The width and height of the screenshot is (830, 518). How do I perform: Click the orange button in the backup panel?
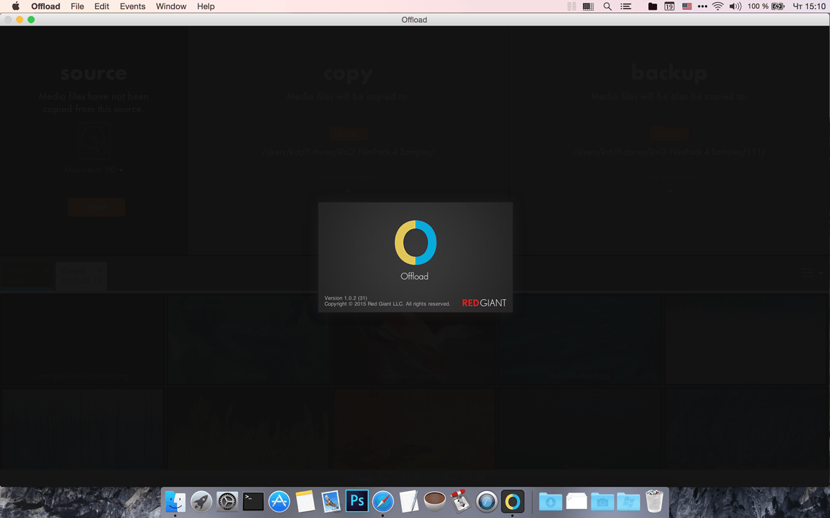670,133
